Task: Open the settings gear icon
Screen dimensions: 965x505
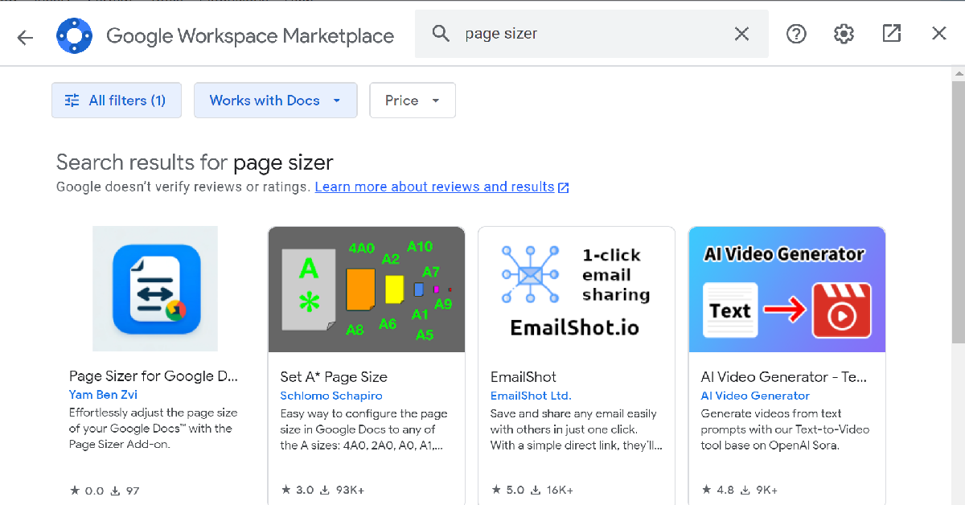Action: [x=844, y=34]
